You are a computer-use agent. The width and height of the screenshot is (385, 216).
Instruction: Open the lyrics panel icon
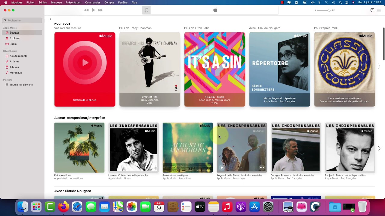pos(372,10)
